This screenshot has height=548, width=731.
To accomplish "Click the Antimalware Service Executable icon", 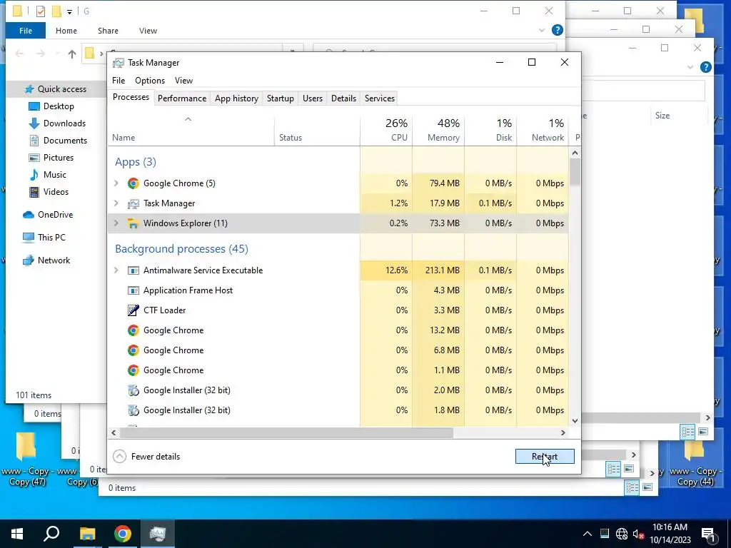I will point(133,270).
